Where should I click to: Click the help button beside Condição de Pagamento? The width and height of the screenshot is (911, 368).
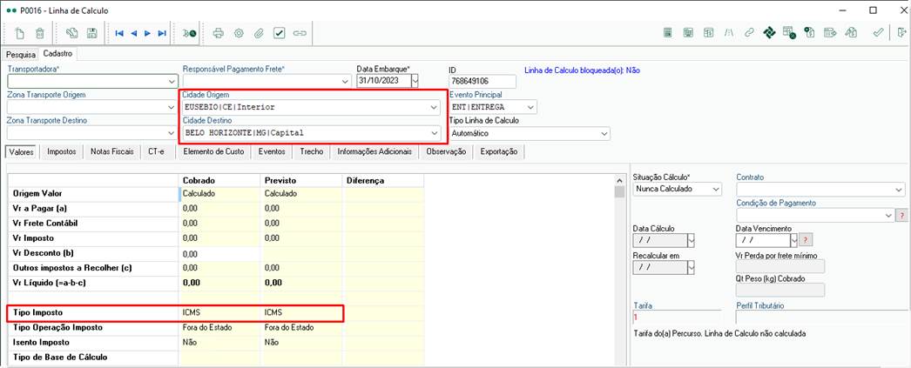point(901,216)
